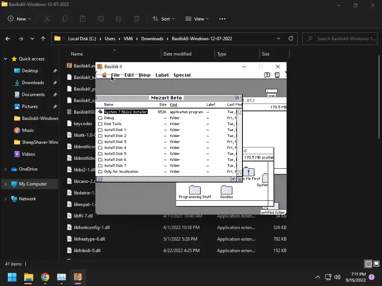Expand the address bar history dropdown
Image resolution: width=382 pixels, height=286 pixels.
279,38
